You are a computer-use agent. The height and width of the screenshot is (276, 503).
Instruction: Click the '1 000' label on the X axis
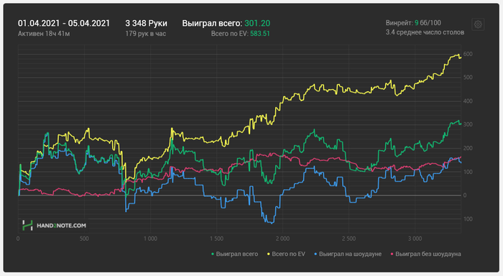point(150,239)
